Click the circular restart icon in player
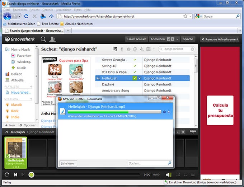 pyautogui.click(x=7, y=175)
